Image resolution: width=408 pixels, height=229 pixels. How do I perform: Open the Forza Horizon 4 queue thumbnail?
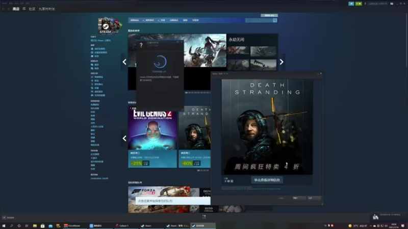point(159,199)
